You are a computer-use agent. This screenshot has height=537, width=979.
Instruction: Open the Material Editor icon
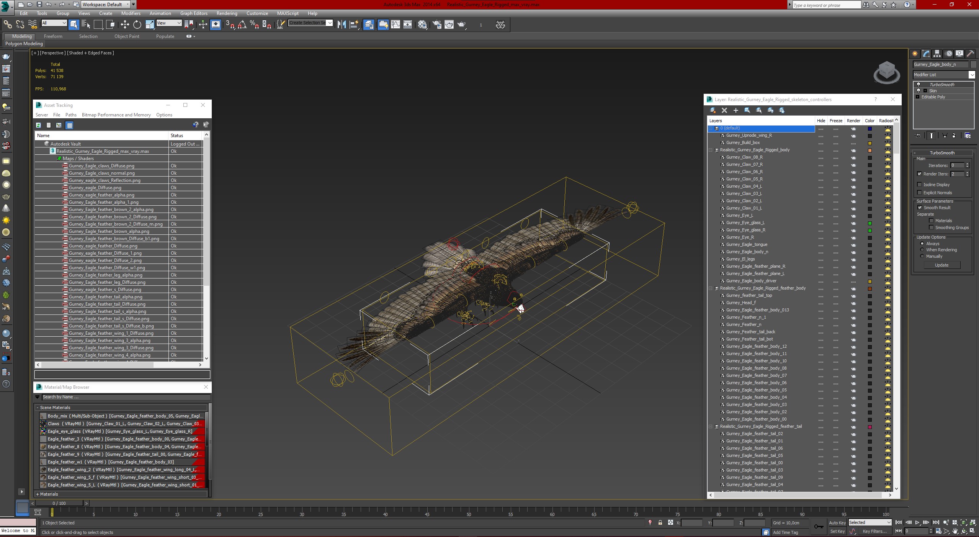click(422, 25)
